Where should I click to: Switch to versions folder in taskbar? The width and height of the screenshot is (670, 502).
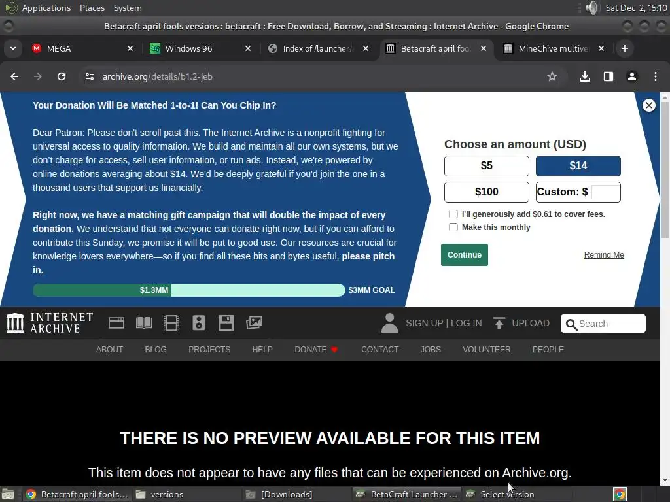(x=186, y=494)
